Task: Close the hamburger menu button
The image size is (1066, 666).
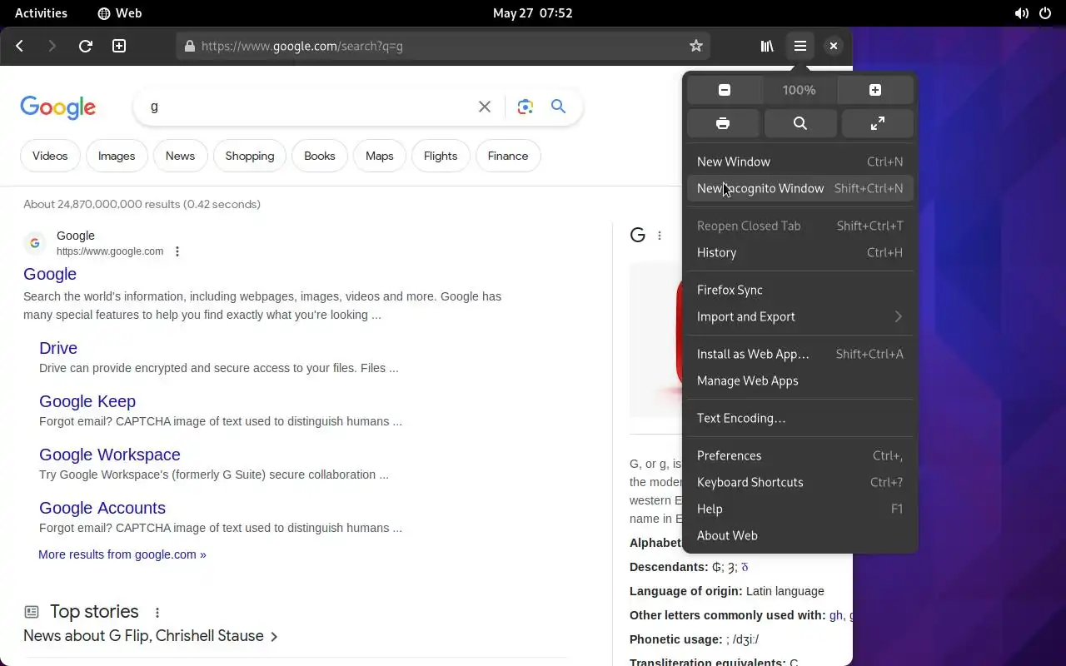Action: click(x=799, y=46)
